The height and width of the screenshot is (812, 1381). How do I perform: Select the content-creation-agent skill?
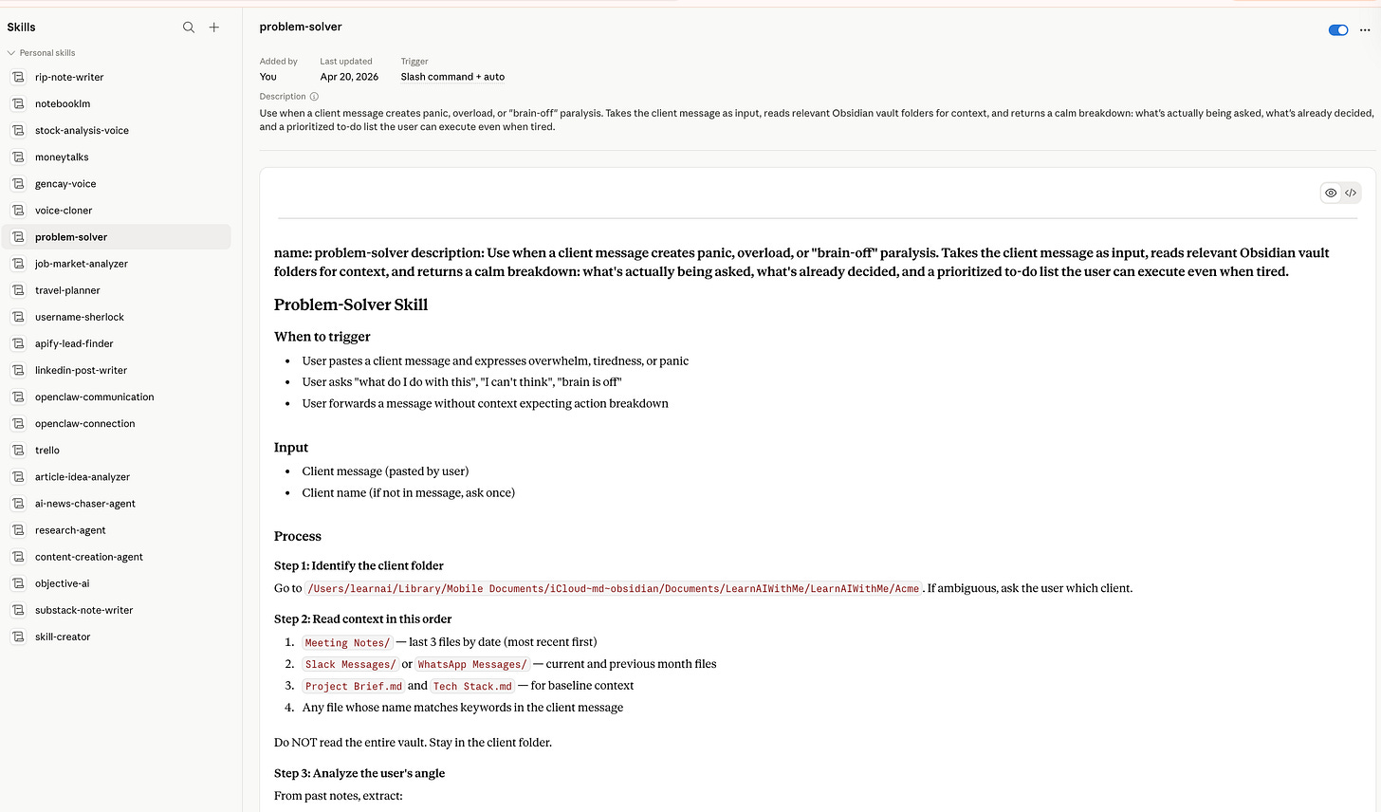117,556
